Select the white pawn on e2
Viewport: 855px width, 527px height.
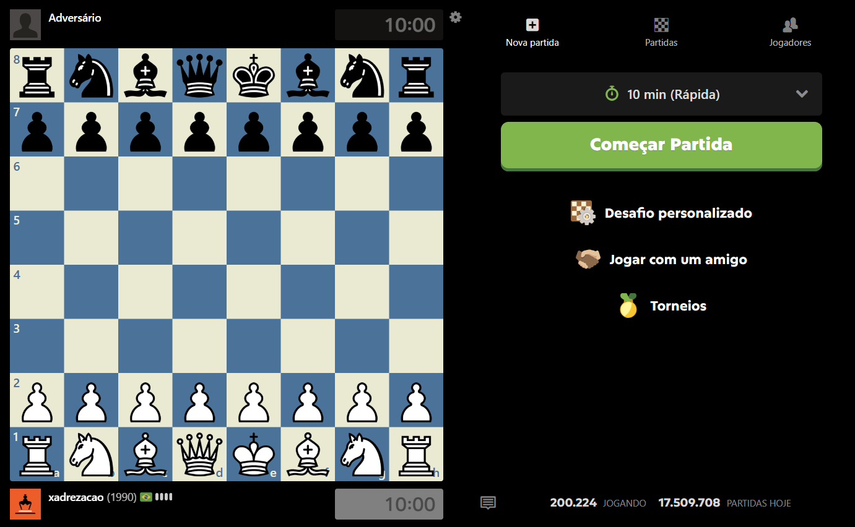[x=253, y=400]
